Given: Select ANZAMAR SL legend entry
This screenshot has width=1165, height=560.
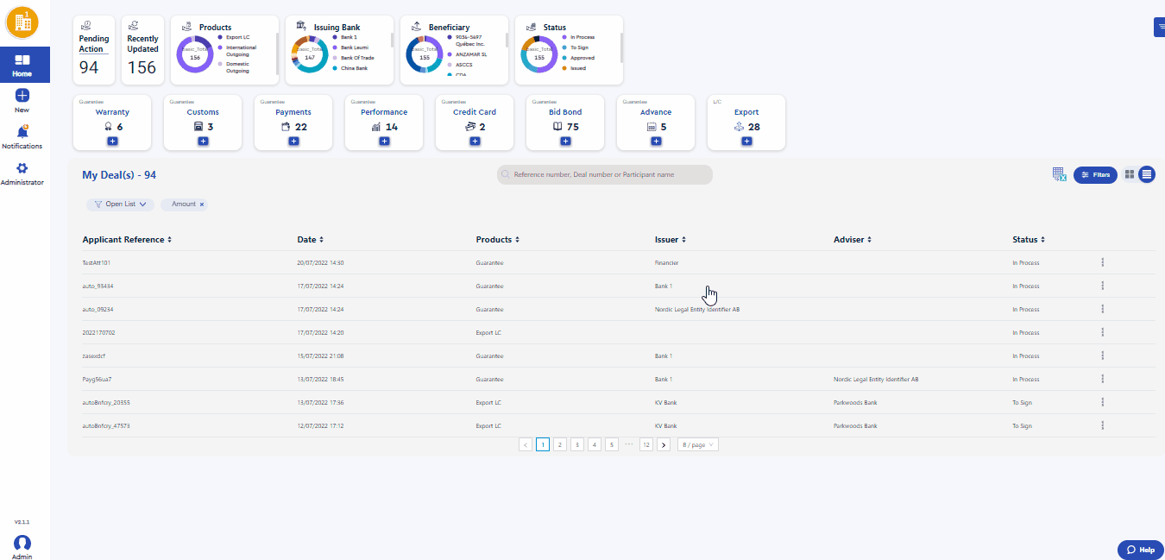Looking at the screenshot, I should click(x=467, y=54).
